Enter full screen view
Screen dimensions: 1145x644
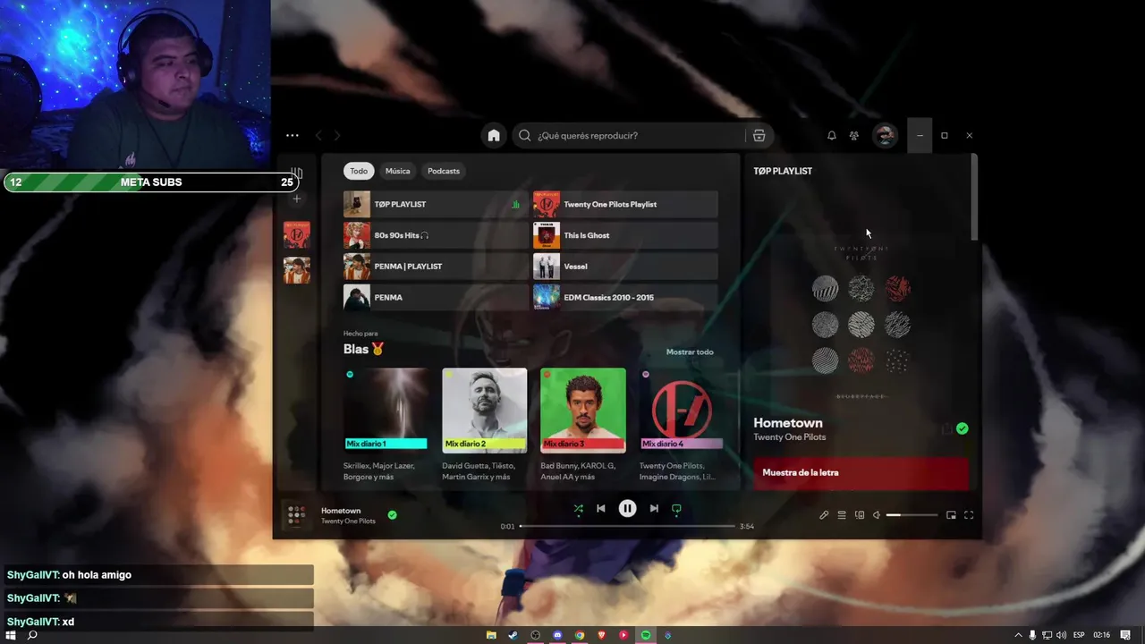pos(969,515)
